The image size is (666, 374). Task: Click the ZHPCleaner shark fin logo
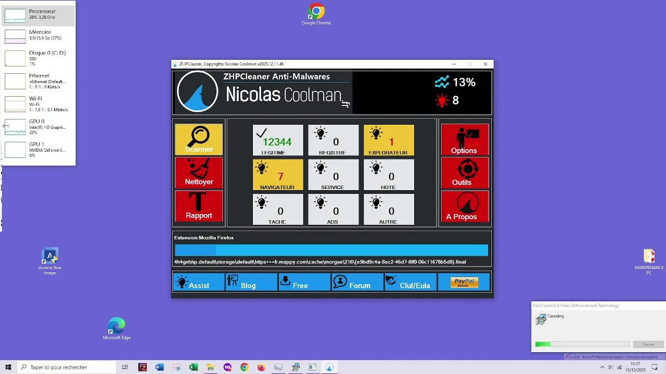pyautogui.click(x=198, y=91)
